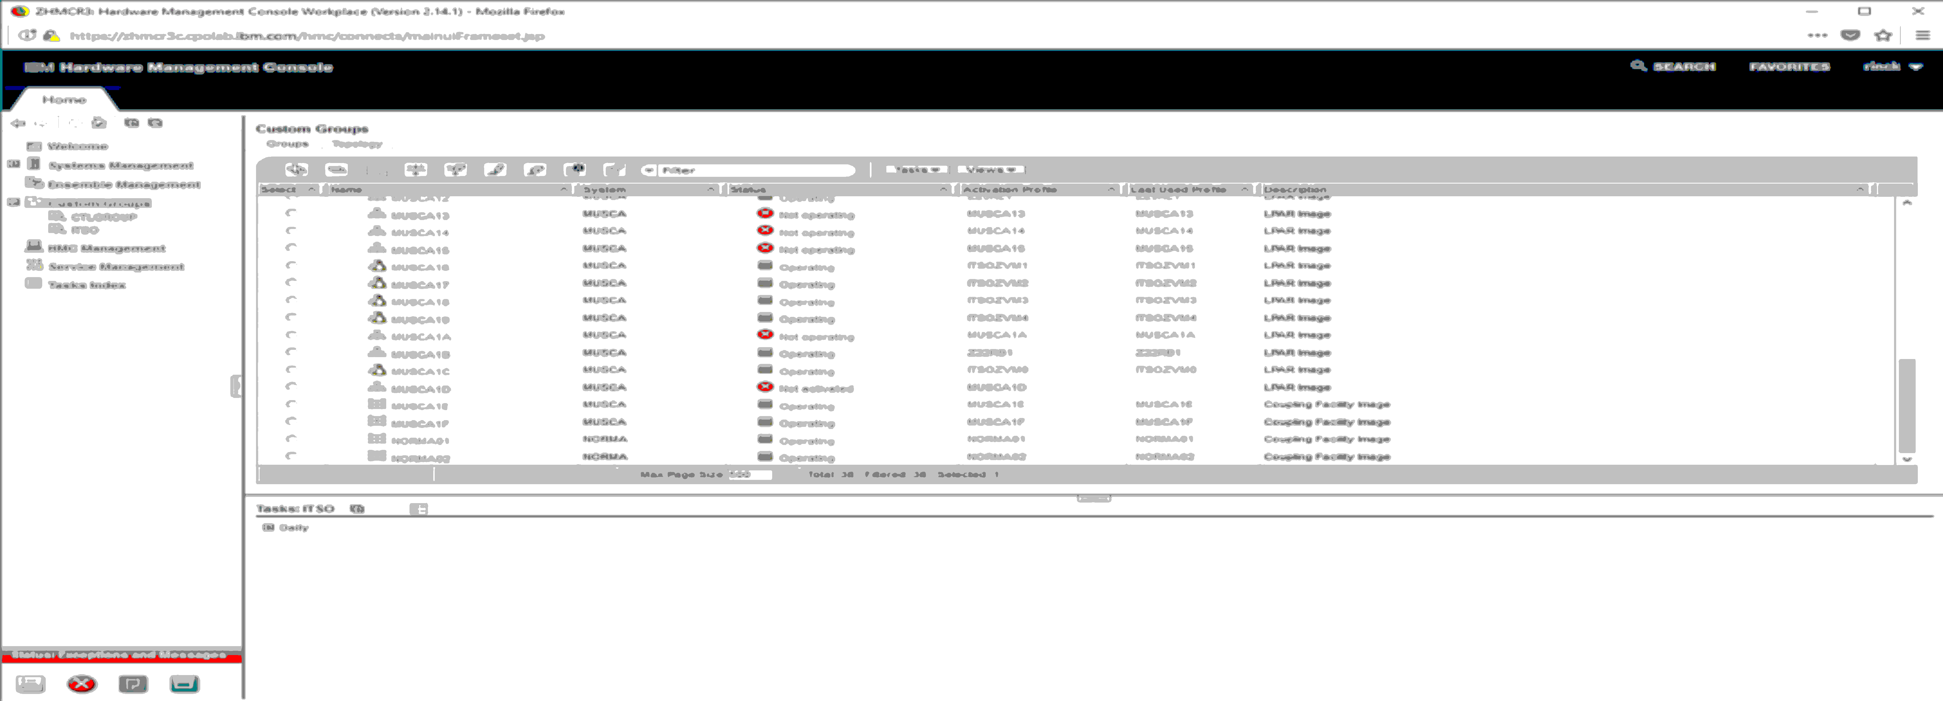Sort by Name column arrow

[564, 189]
